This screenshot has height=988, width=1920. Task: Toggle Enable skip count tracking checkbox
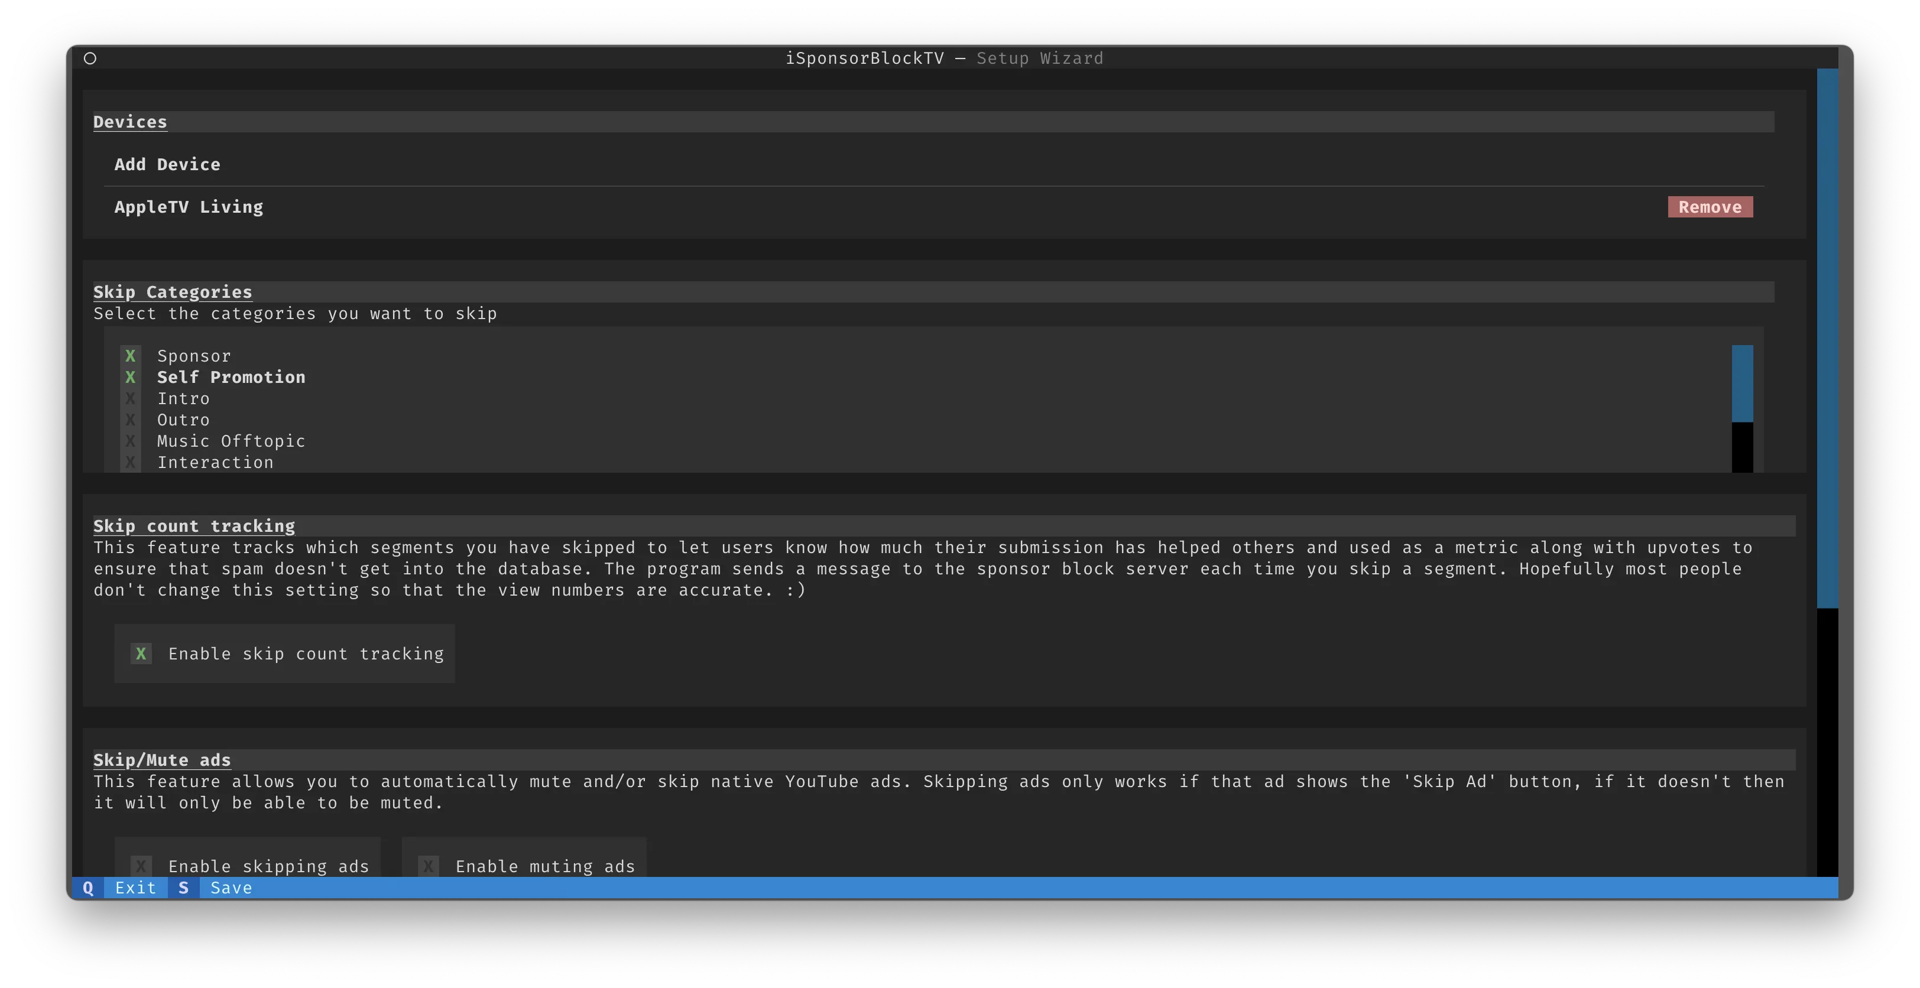pos(141,654)
